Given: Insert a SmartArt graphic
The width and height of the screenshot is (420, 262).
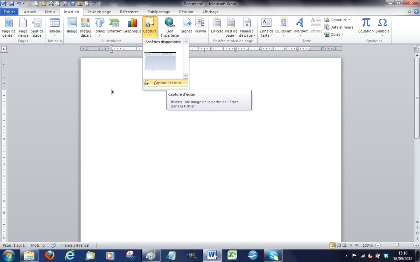Looking at the screenshot, I should click(x=114, y=26).
